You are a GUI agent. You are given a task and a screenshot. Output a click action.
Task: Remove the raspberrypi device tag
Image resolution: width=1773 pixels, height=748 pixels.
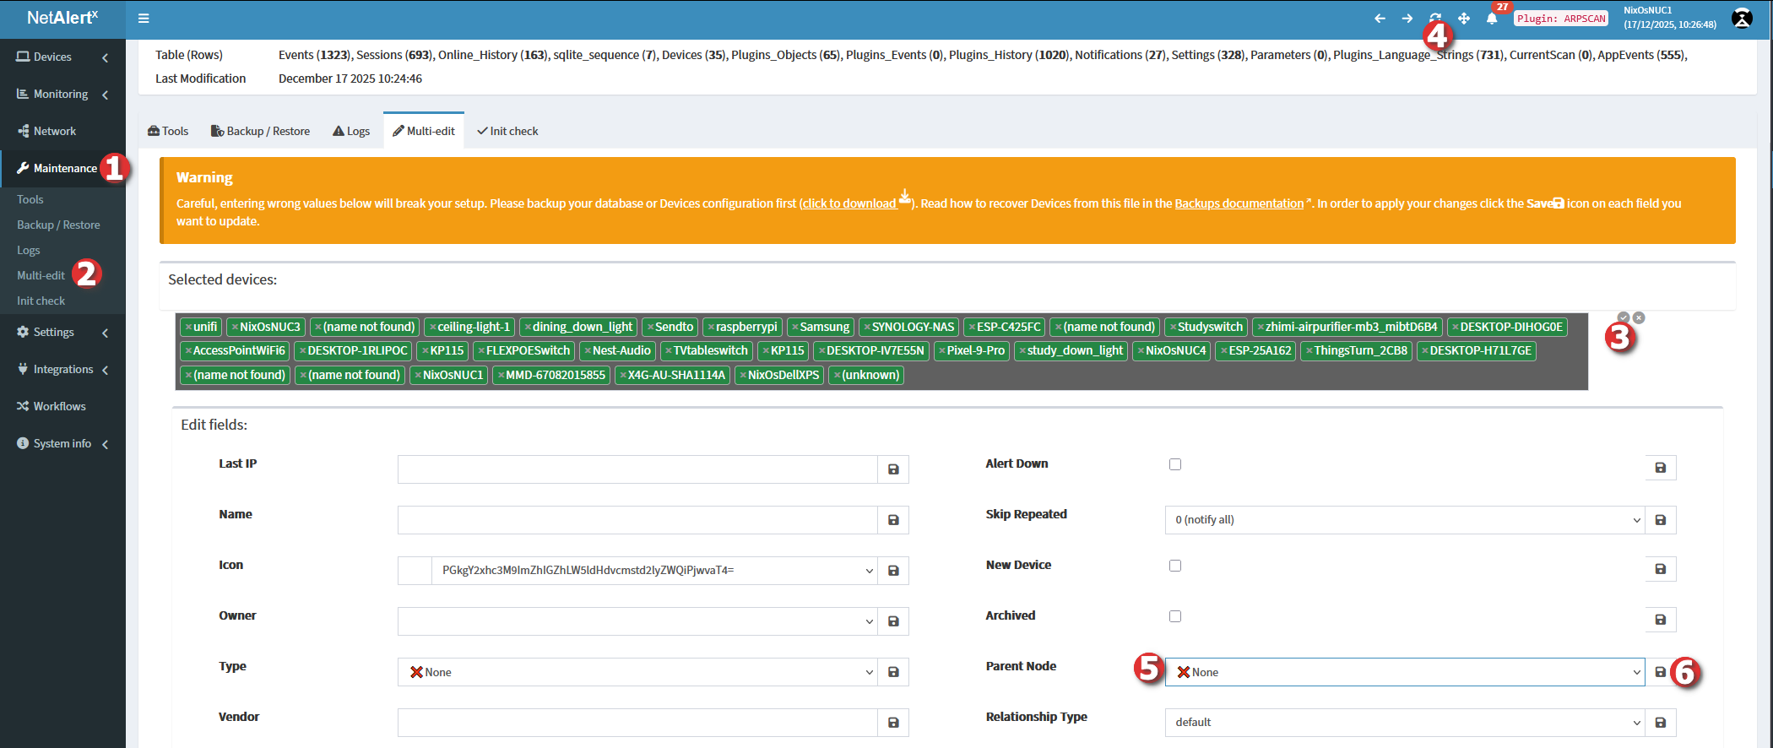tap(712, 328)
